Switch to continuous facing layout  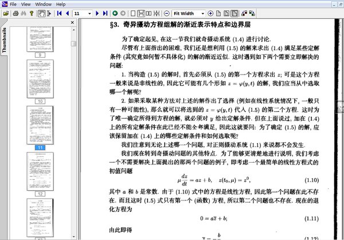(157, 13)
